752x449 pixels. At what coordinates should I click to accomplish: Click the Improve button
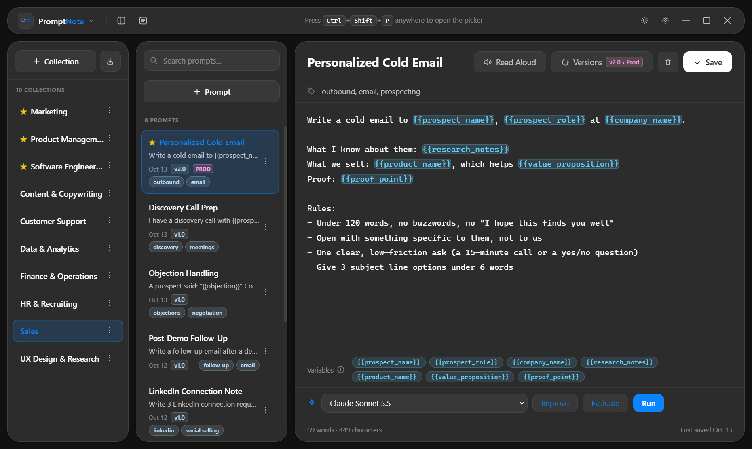(x=555, y=403)
